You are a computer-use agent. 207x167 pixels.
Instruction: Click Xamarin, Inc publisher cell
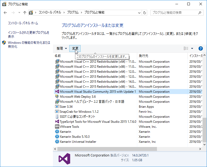(x=147, y=142)
